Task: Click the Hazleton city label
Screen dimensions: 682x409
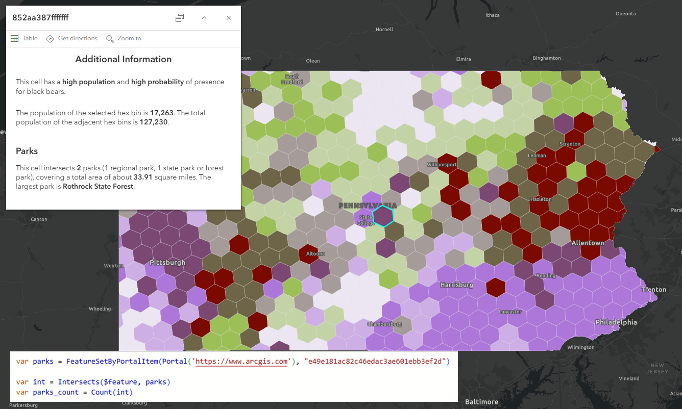Action: point(541,199)
